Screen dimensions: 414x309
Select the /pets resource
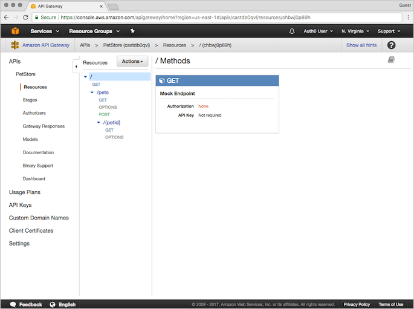(103, 93)
